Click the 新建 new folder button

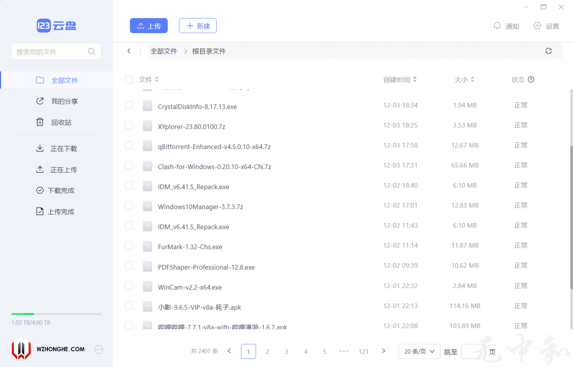point(197,25)
